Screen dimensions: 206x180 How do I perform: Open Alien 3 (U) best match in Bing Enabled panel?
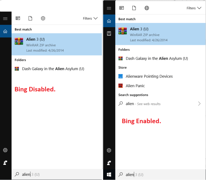click(160, 34)
